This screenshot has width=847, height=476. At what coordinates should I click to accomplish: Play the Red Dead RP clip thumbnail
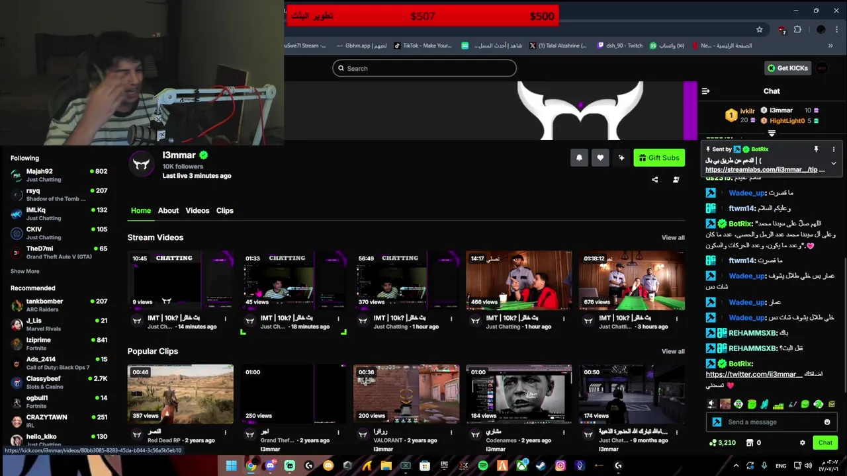[180, 394]
